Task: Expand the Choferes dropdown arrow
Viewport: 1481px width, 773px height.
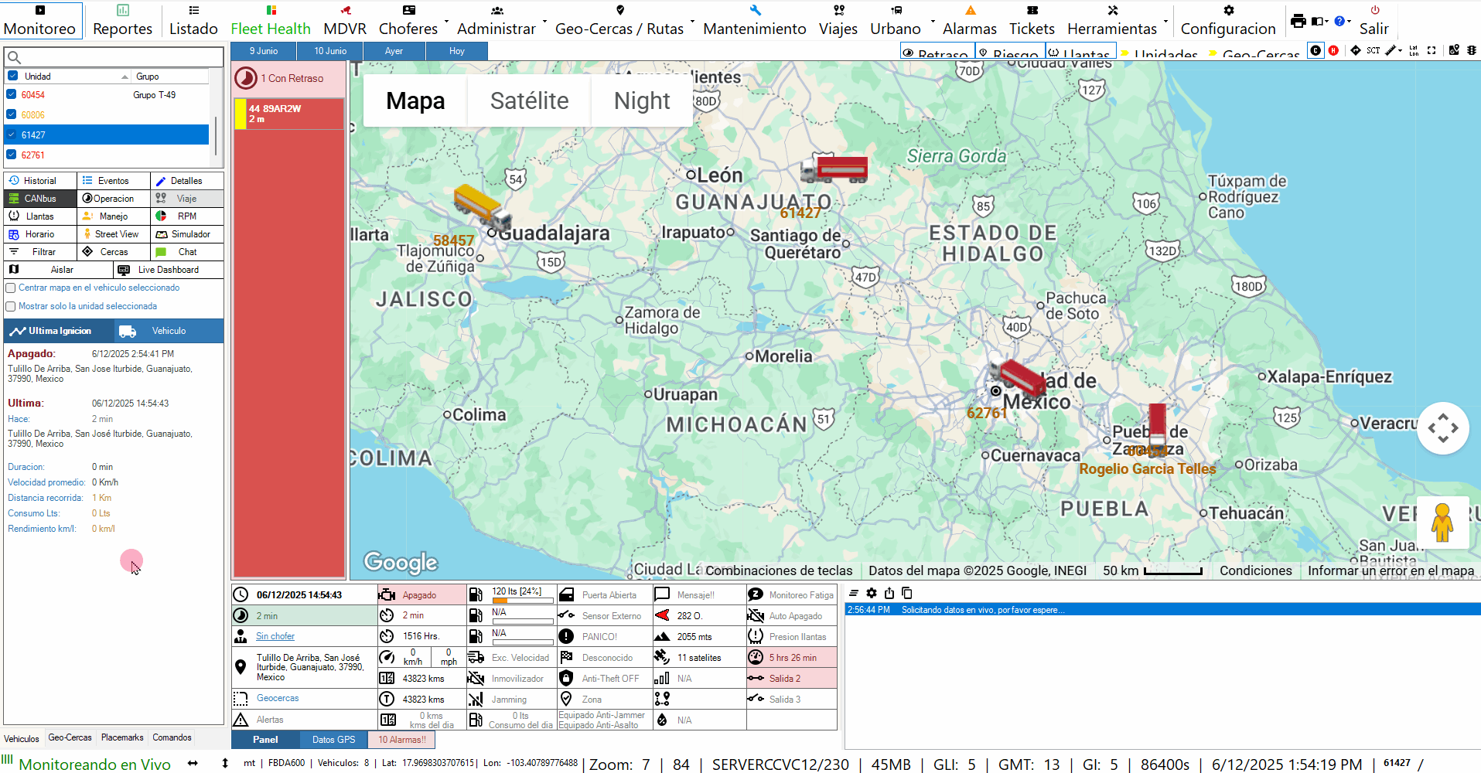Action: tap(447, 21)
